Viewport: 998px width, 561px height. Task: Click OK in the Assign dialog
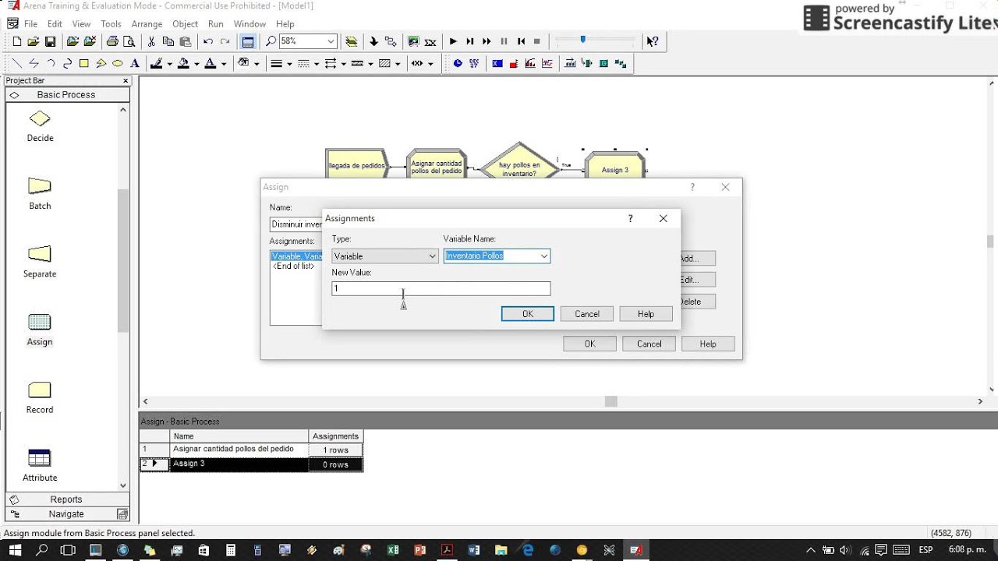(x=589, y=344)
